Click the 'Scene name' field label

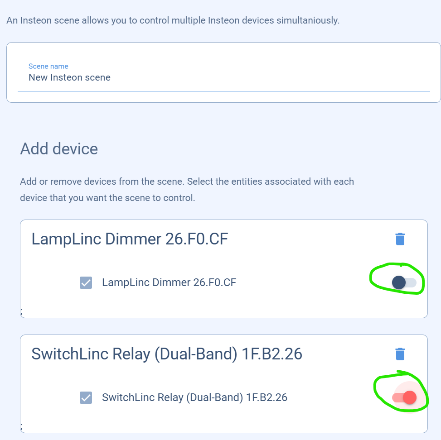(48, 66)
